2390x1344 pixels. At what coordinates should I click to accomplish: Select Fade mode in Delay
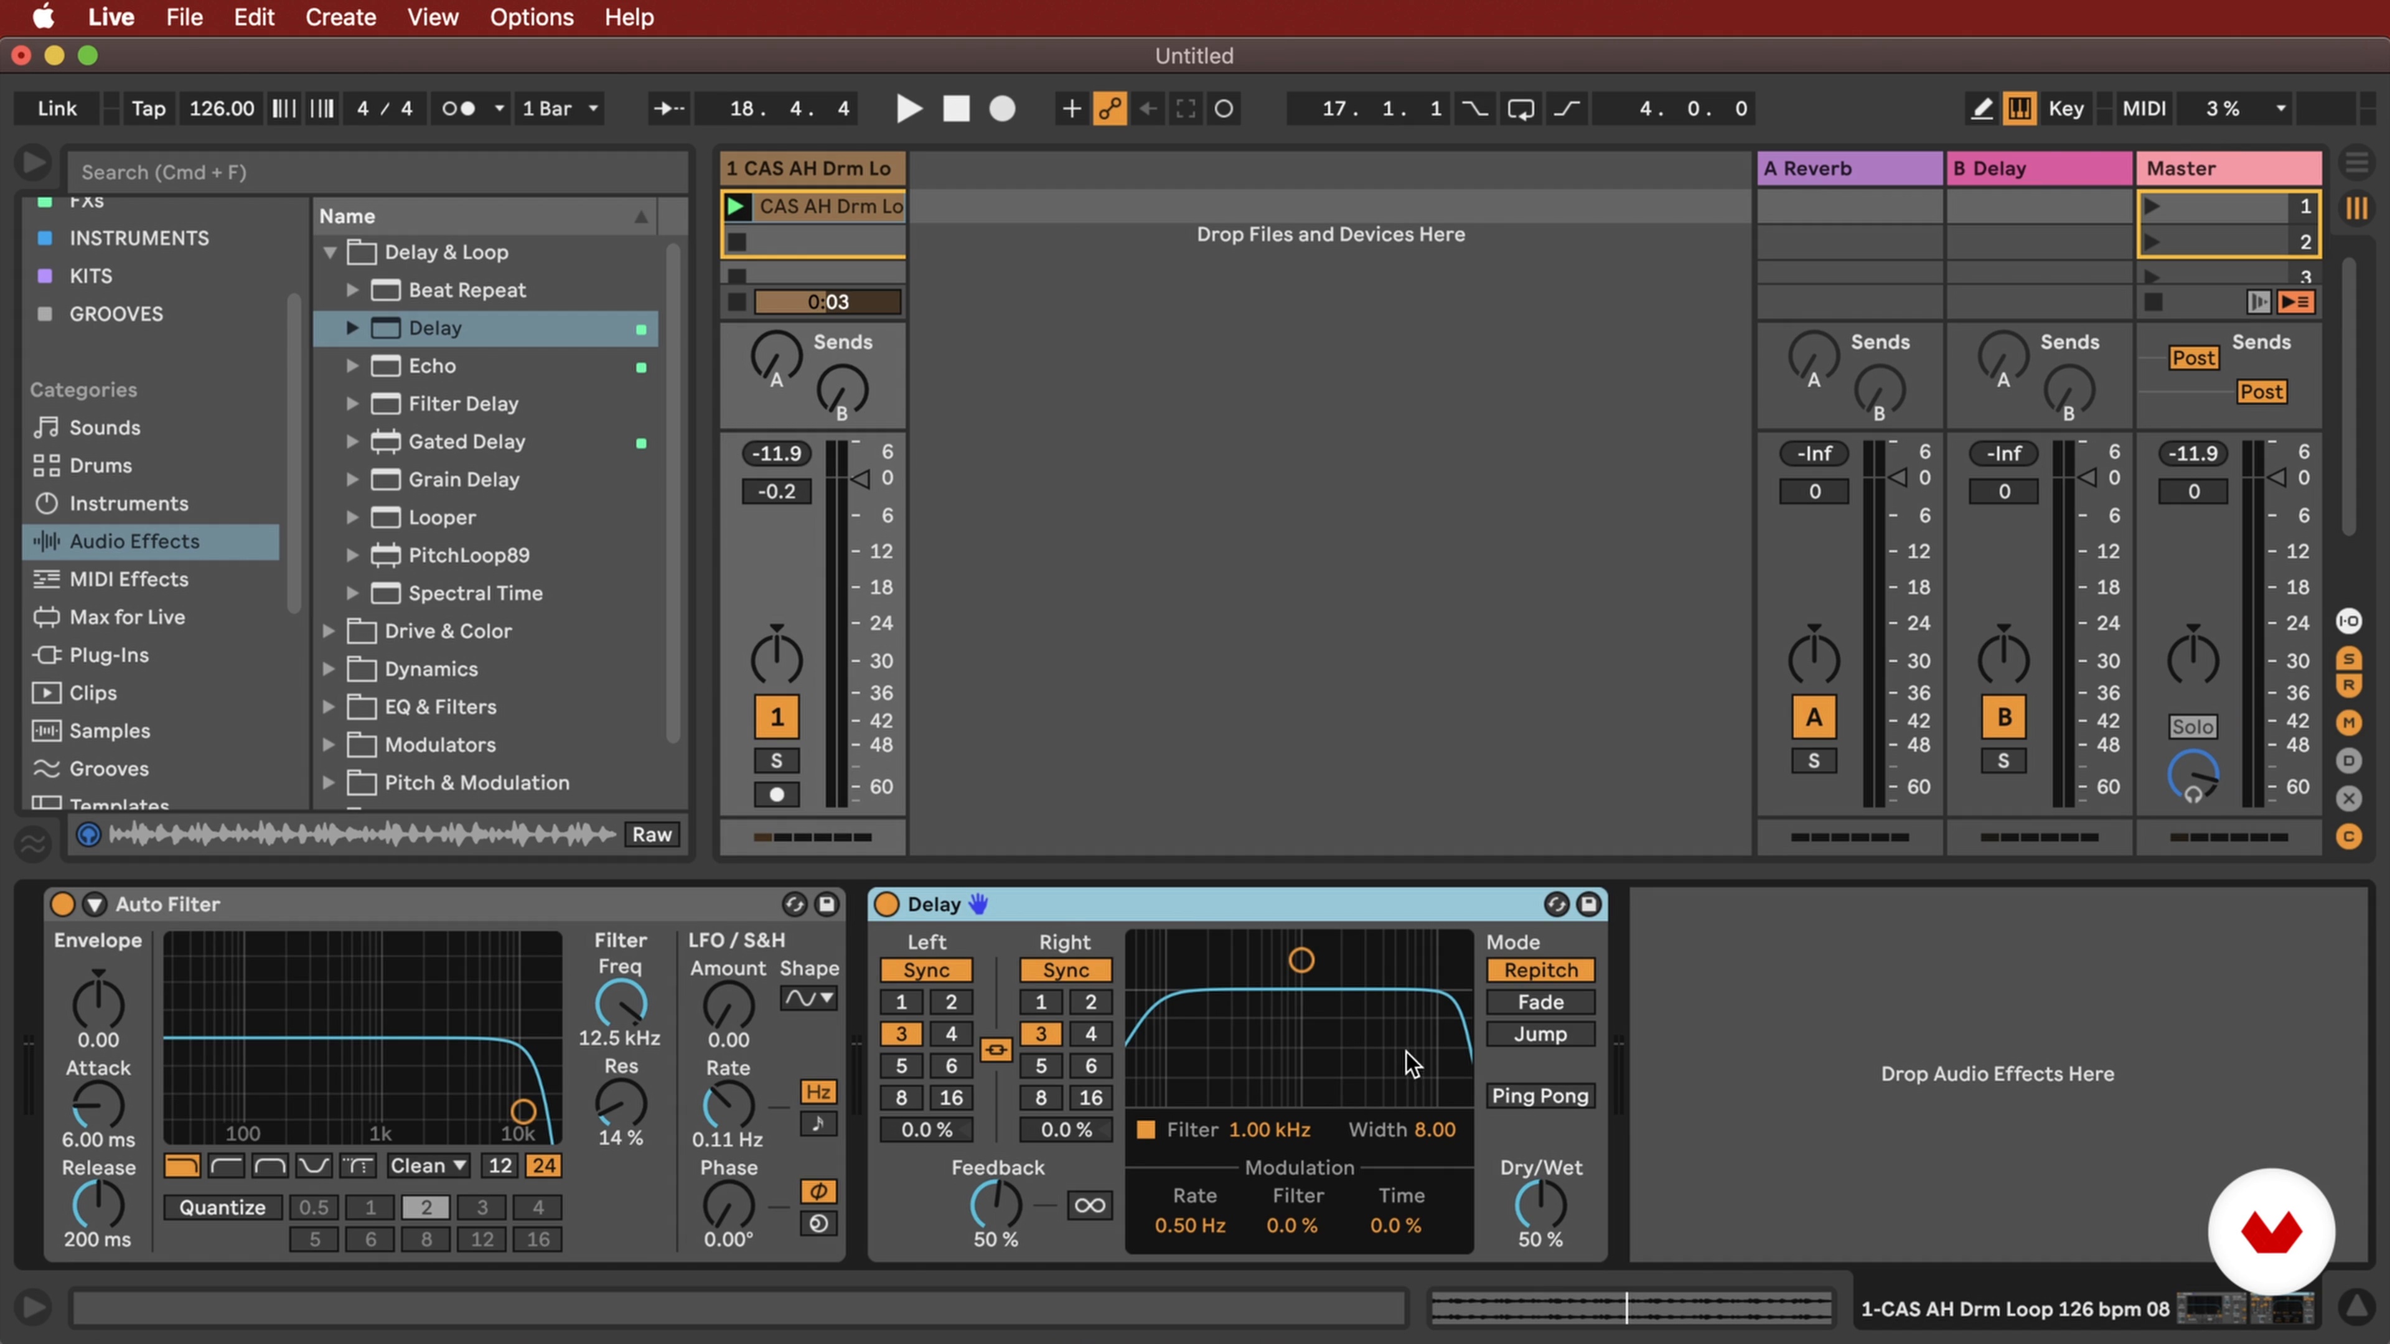tap(1540, 1002)
